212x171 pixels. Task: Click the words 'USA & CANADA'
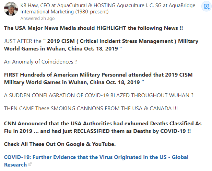(x=150, y=108)
